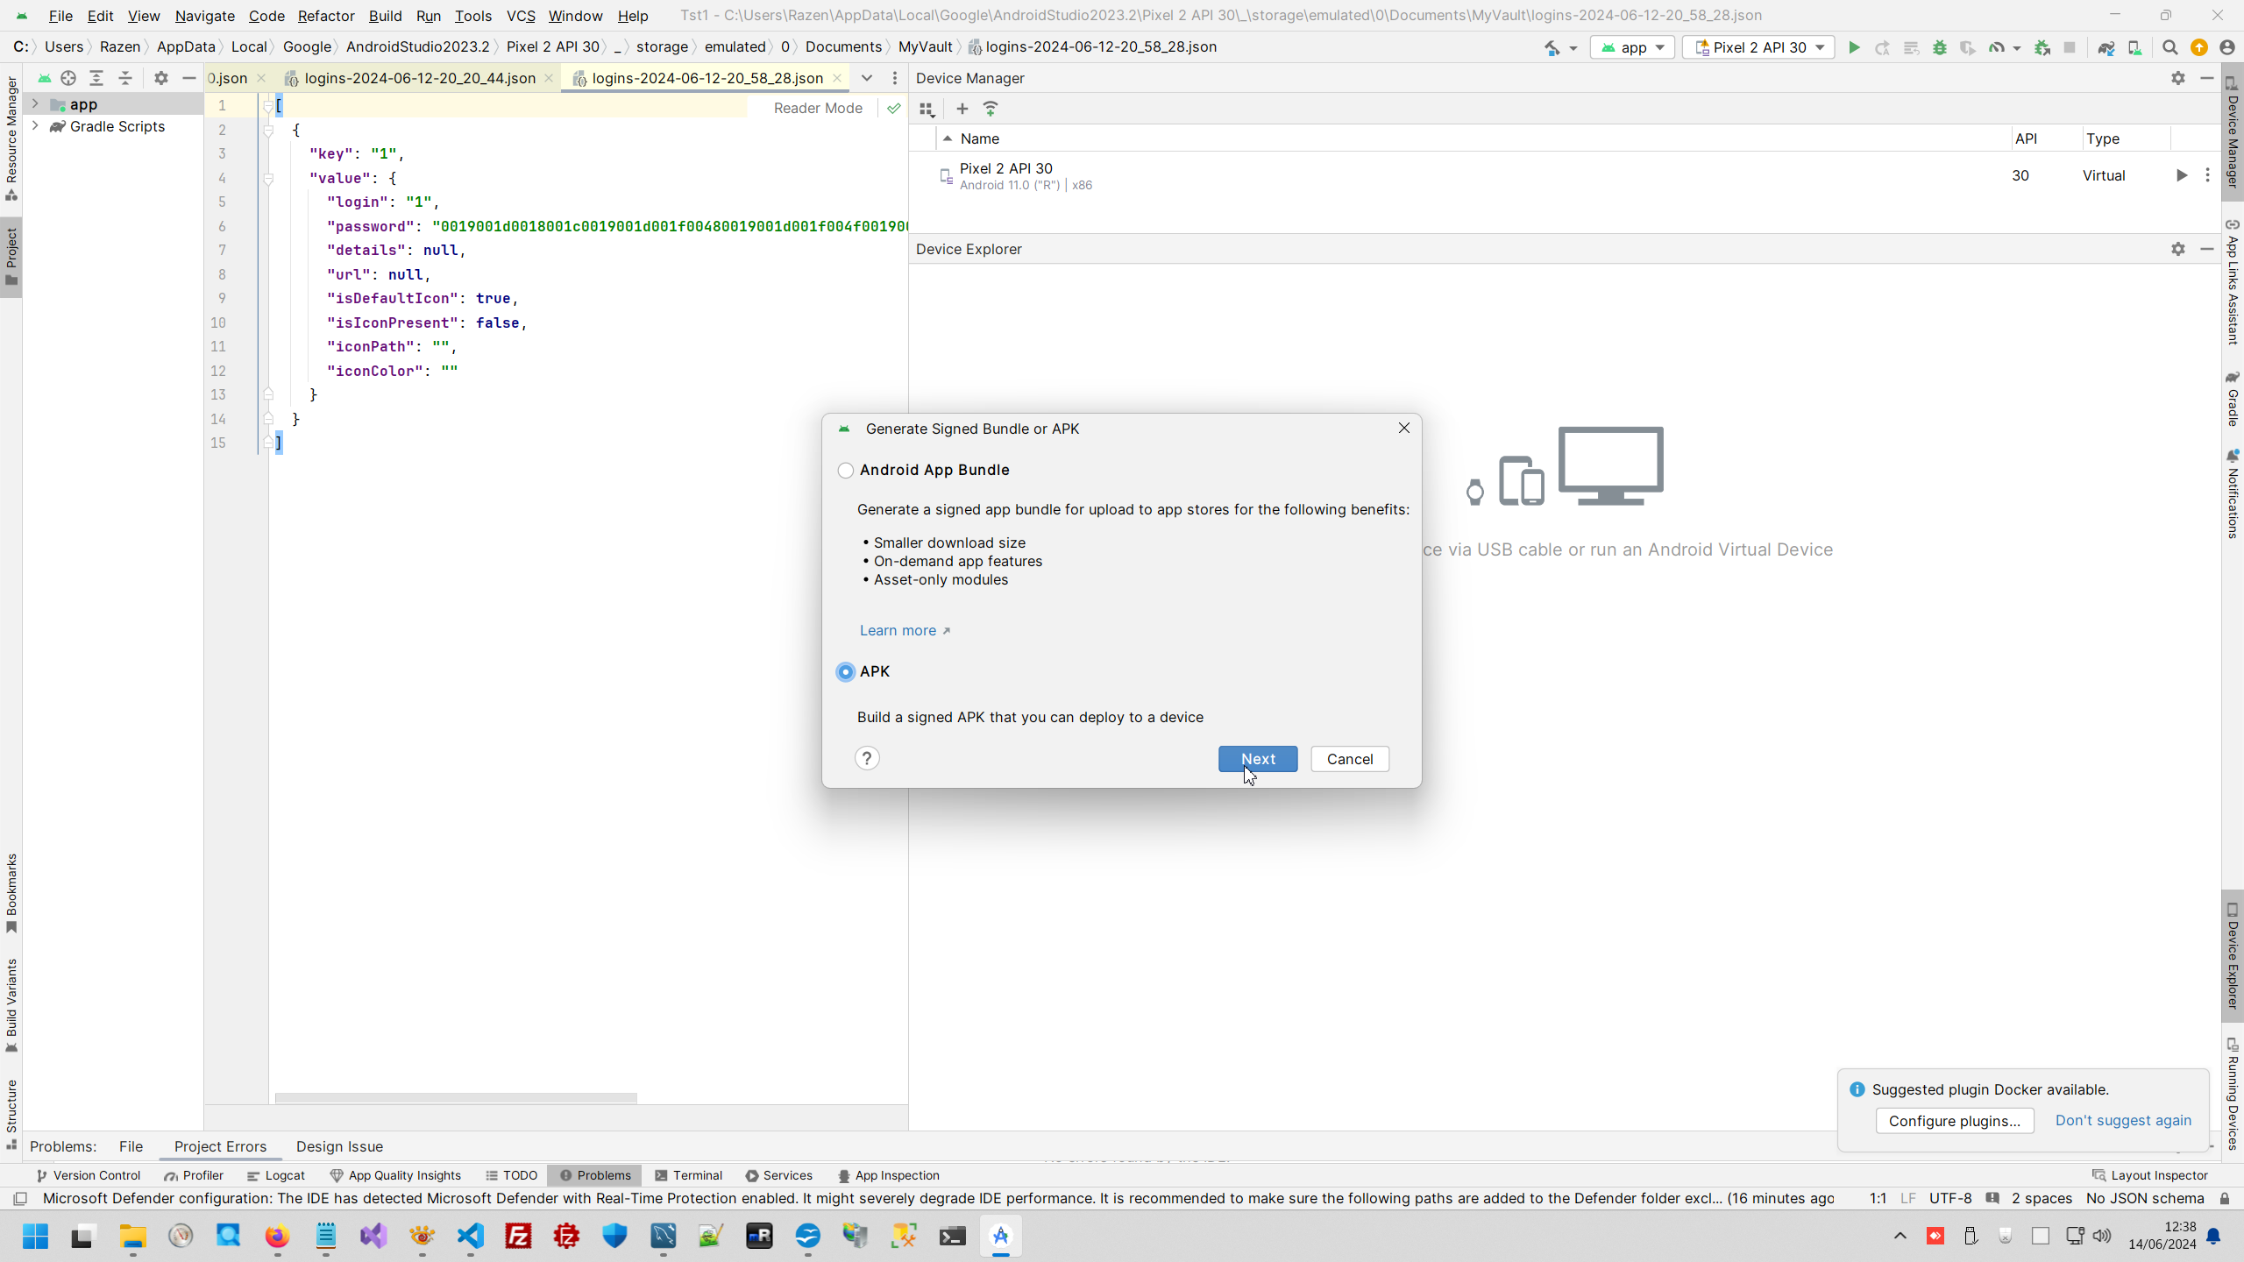
Task: Open the app run configuration dropdown
Action: tap(1632, 47)
